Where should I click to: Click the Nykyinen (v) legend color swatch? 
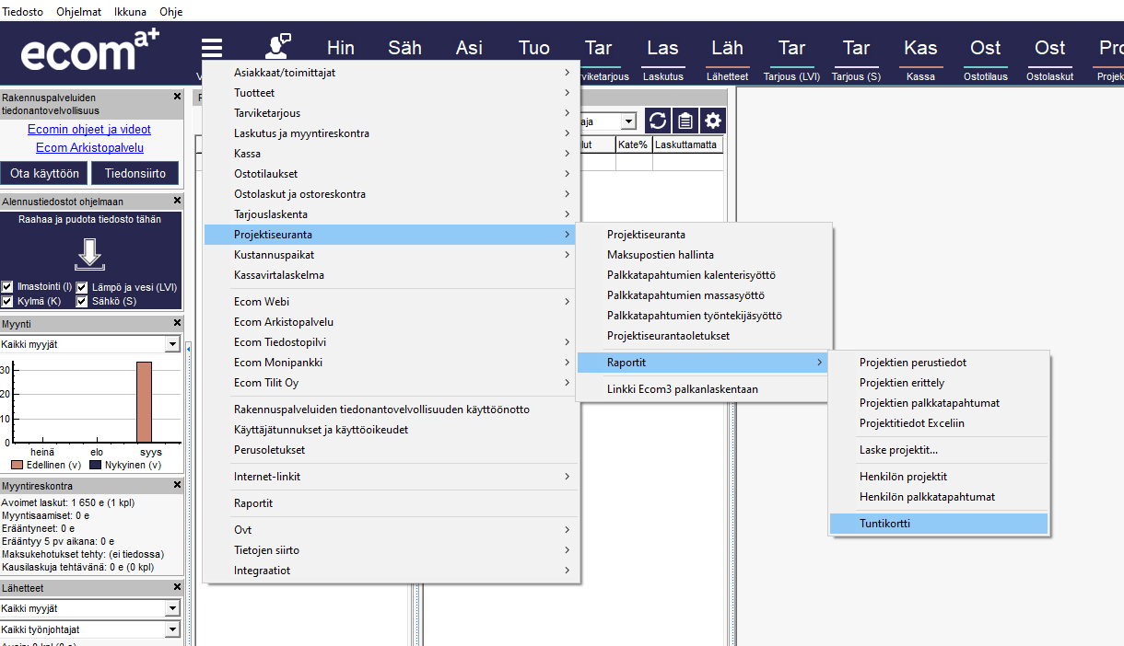click(x=95, y=466)
